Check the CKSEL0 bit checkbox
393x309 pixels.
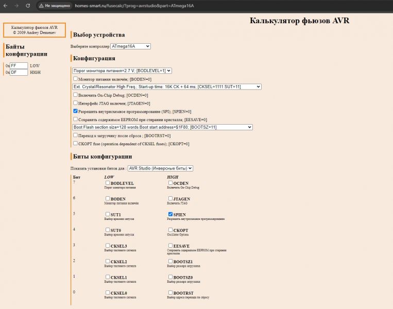tap(108, 293)
